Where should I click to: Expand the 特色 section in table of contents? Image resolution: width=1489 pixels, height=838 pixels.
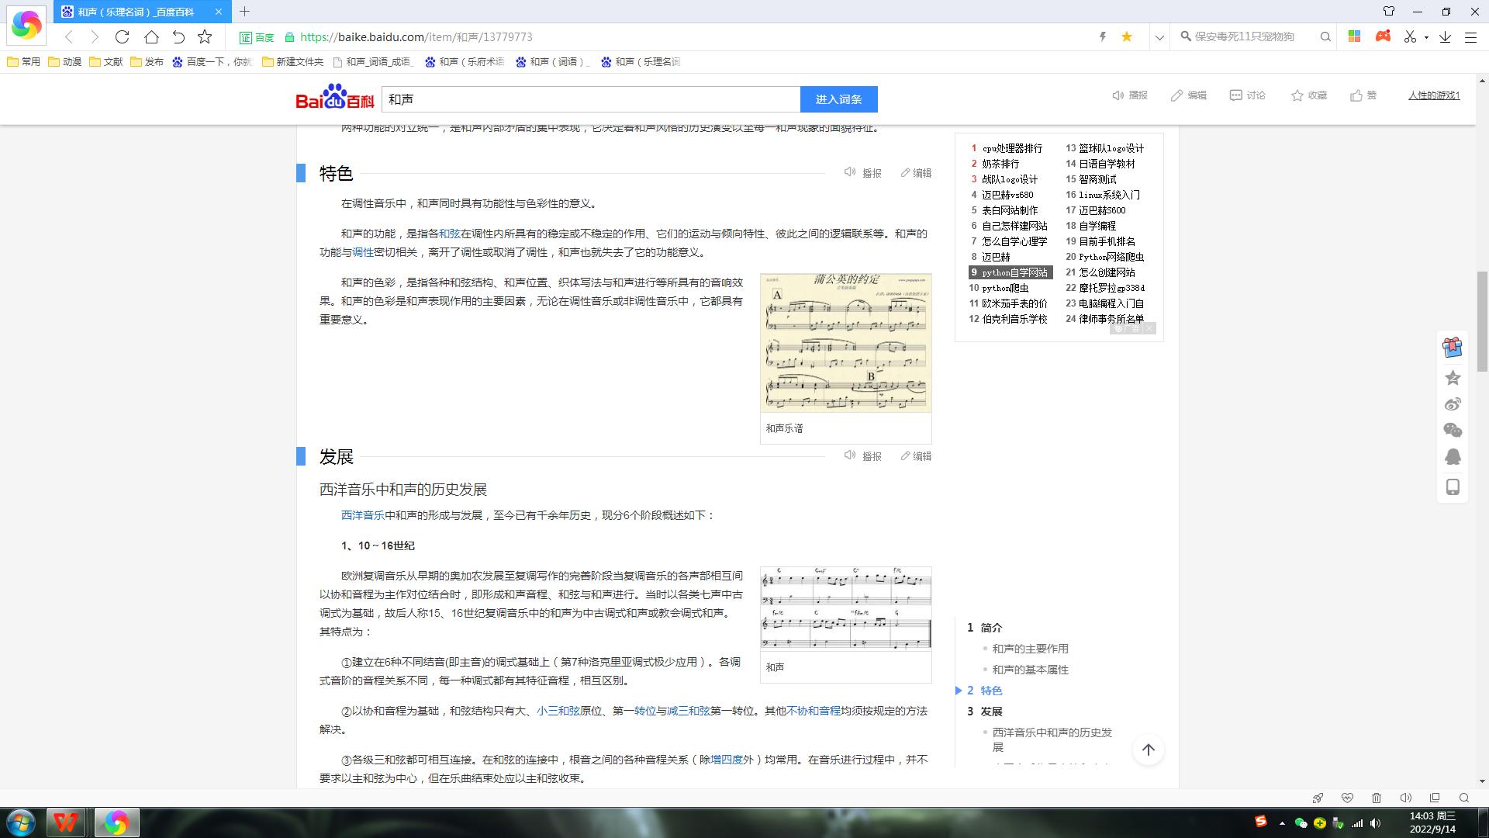pyautogui.click(x=959, y=691)
